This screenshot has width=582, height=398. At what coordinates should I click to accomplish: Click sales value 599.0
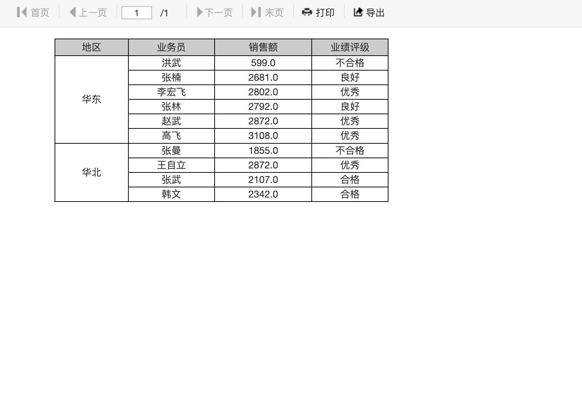coord(263,63)
